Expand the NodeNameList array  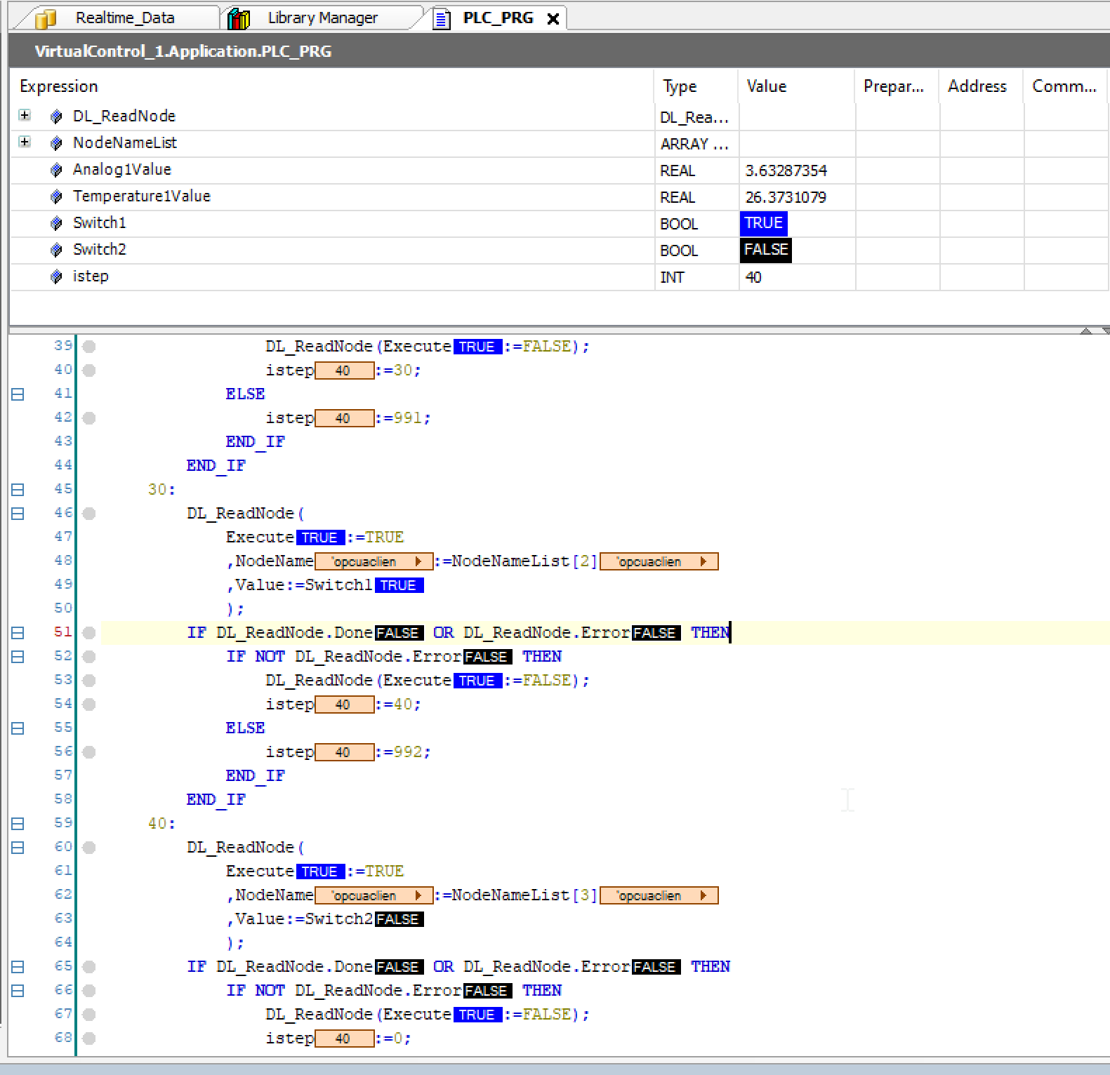pyautogui.click(x=25, y=142)
